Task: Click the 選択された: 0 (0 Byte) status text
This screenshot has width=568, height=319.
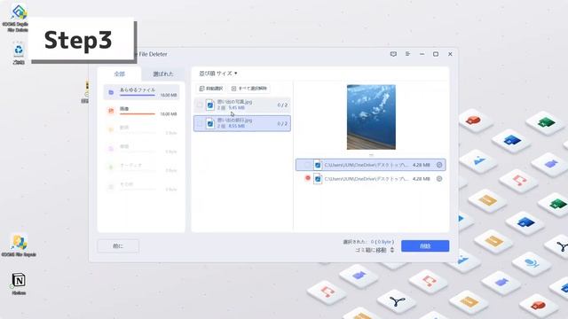Action: 368,242
